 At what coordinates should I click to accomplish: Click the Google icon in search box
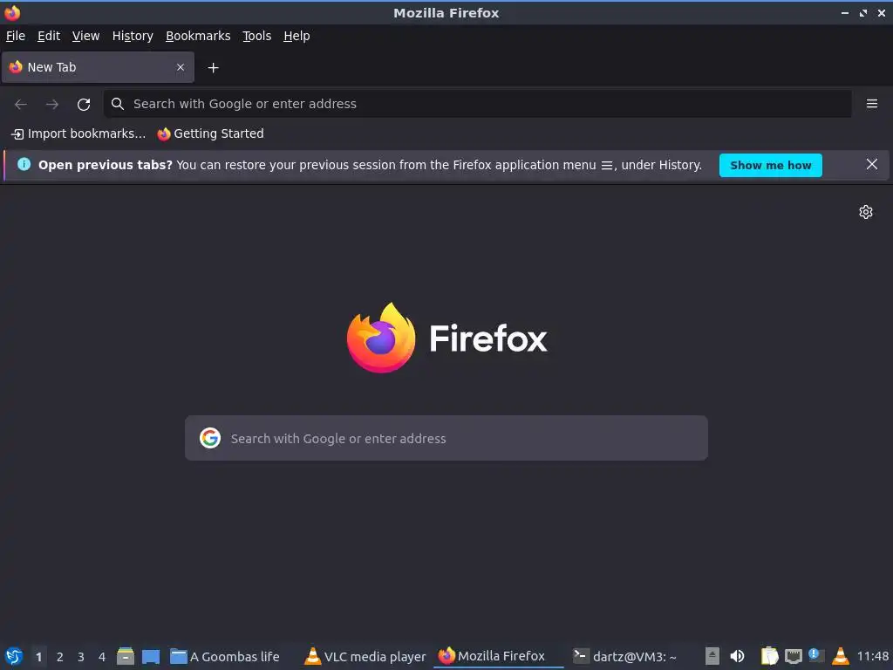click(210, 438)
